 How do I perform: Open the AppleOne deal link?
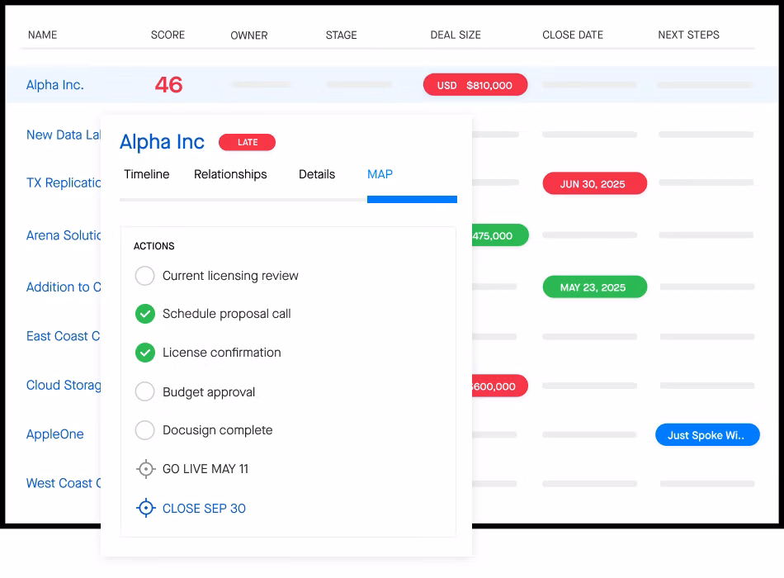click(54, 434)
